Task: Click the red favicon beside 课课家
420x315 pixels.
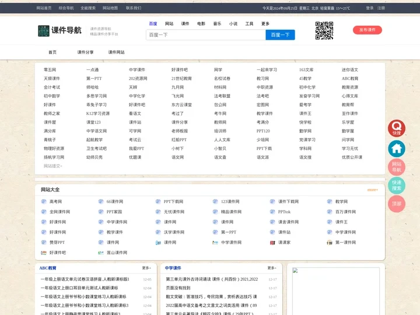Action: tap(272, 243)
